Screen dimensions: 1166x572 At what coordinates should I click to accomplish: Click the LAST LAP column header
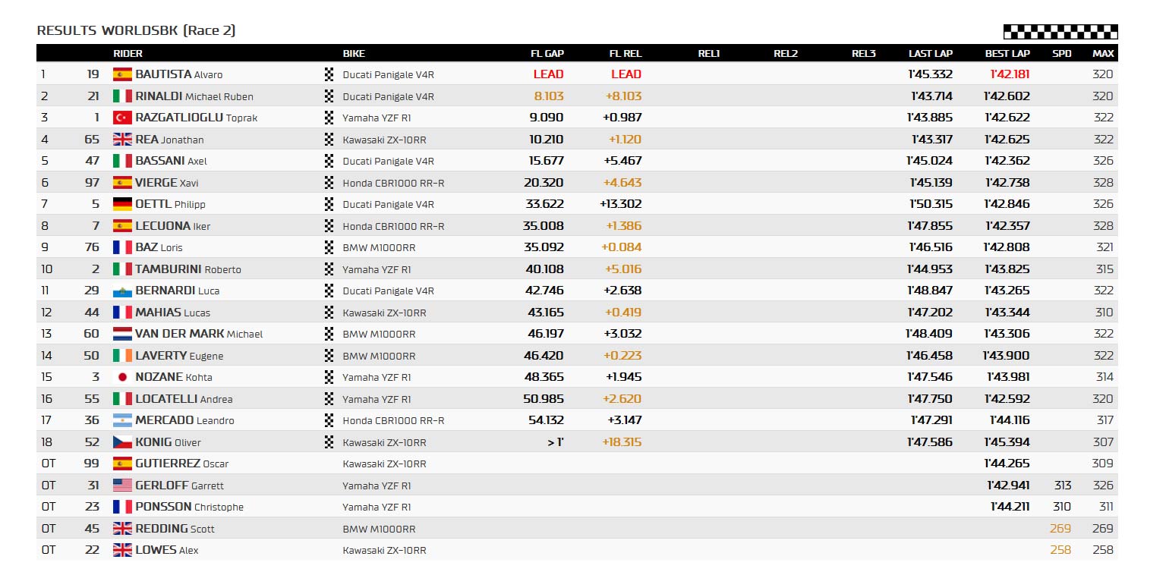(x=931, y=54)
